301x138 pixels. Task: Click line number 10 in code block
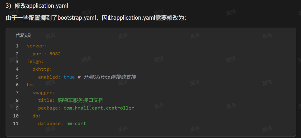pos(16,116)
